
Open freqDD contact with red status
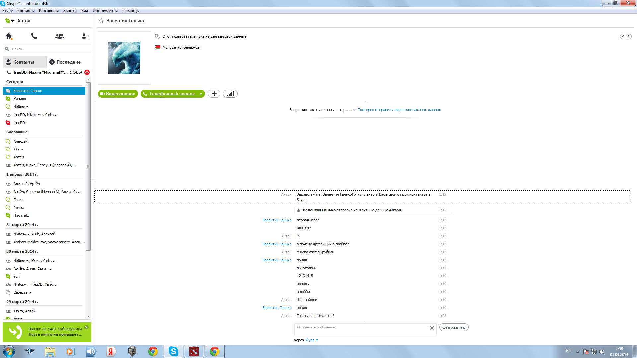pos(44,123)
